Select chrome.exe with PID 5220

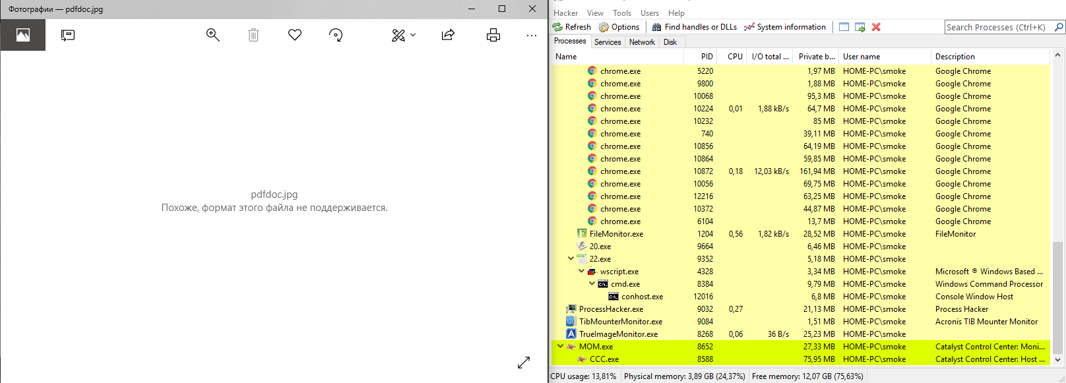coord(800,71)
